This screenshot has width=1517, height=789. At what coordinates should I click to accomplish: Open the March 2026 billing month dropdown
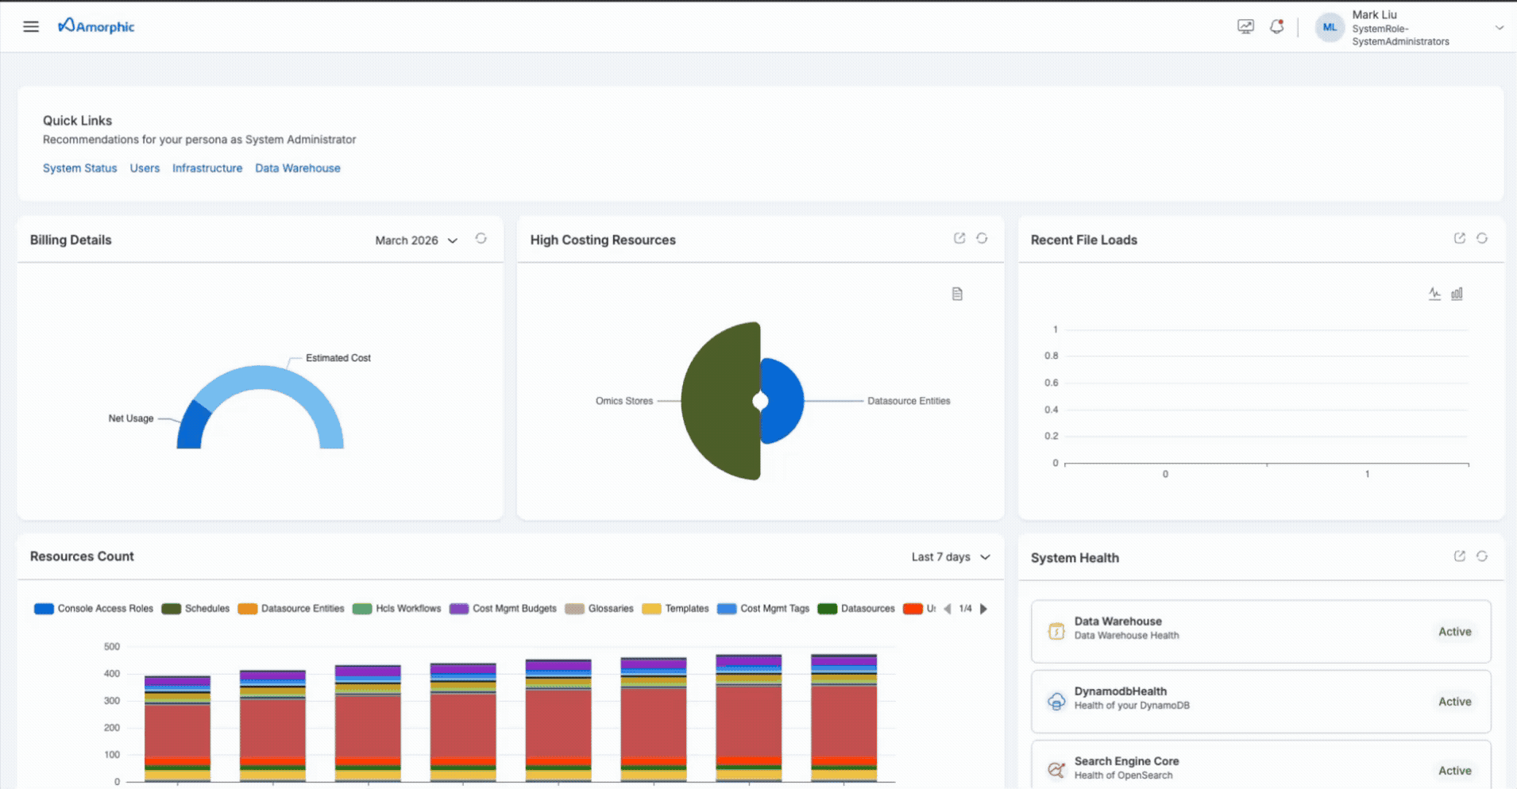(416, 241)
